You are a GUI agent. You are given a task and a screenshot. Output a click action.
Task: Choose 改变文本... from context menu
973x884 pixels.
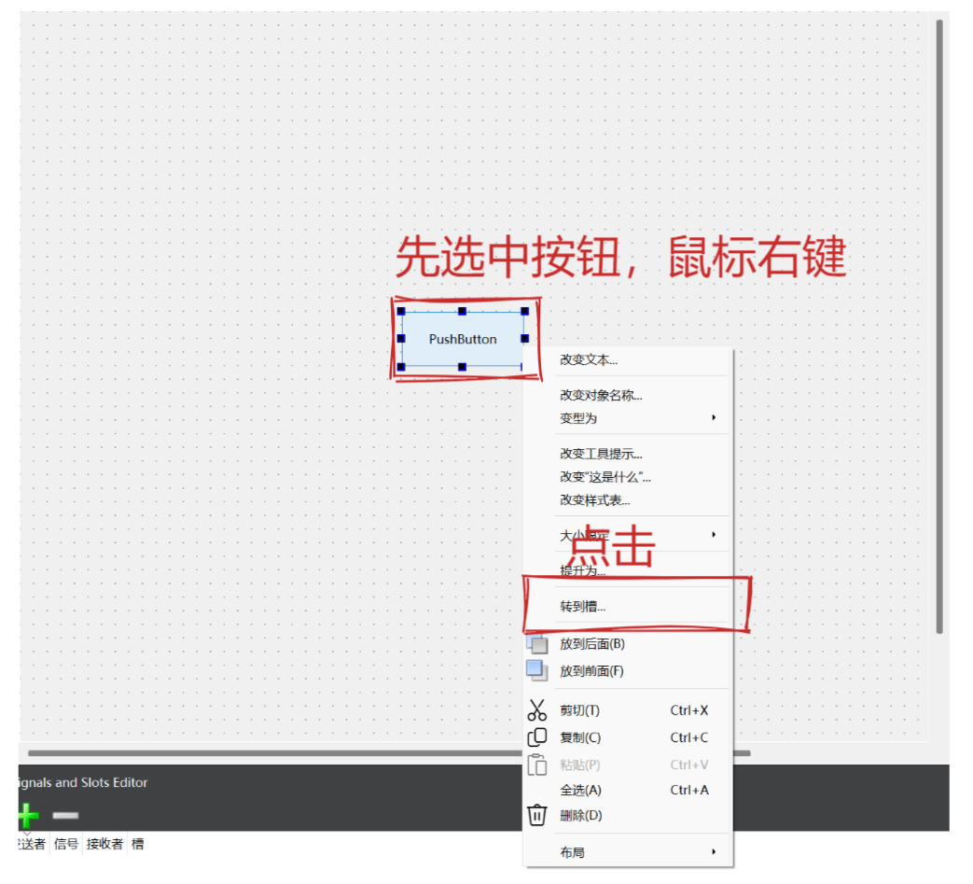tap(628, 360)
